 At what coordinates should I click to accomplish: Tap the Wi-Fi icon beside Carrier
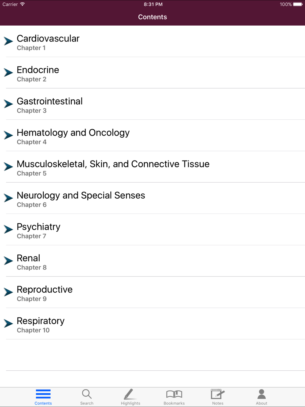tap(23, 4)
